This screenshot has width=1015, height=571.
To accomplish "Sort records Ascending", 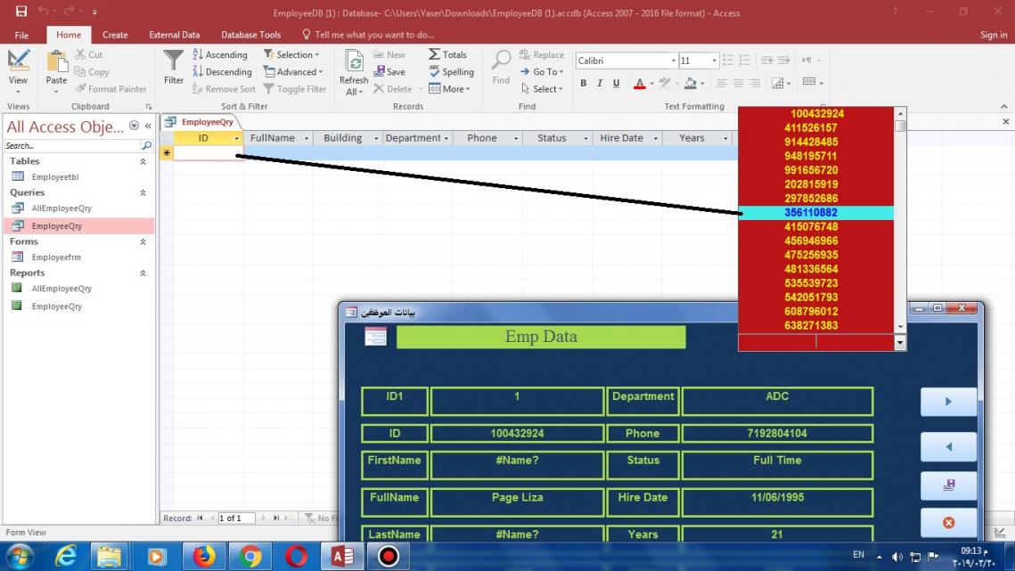I will [x=220, y=55].
